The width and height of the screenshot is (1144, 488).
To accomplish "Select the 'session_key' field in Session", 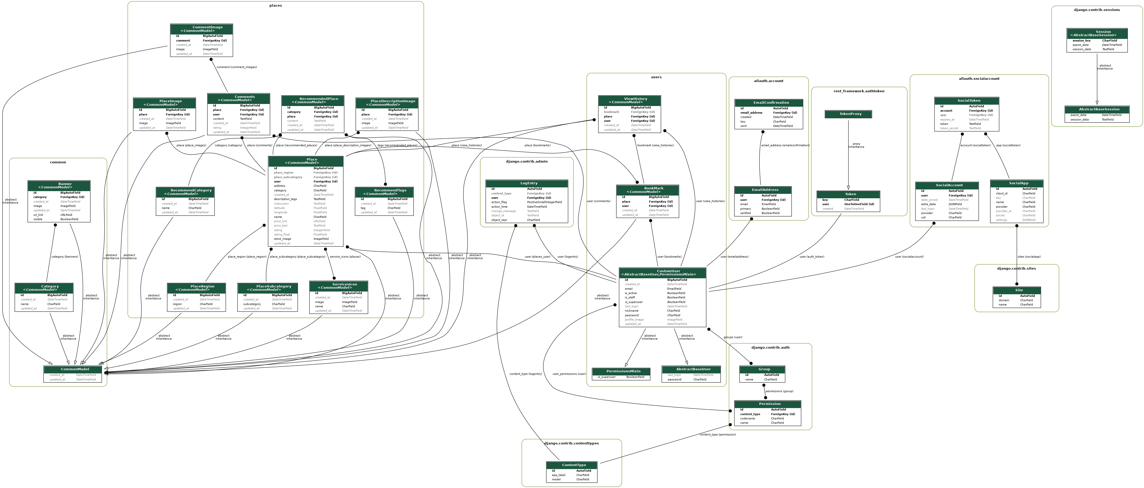I will point(1081,41).
